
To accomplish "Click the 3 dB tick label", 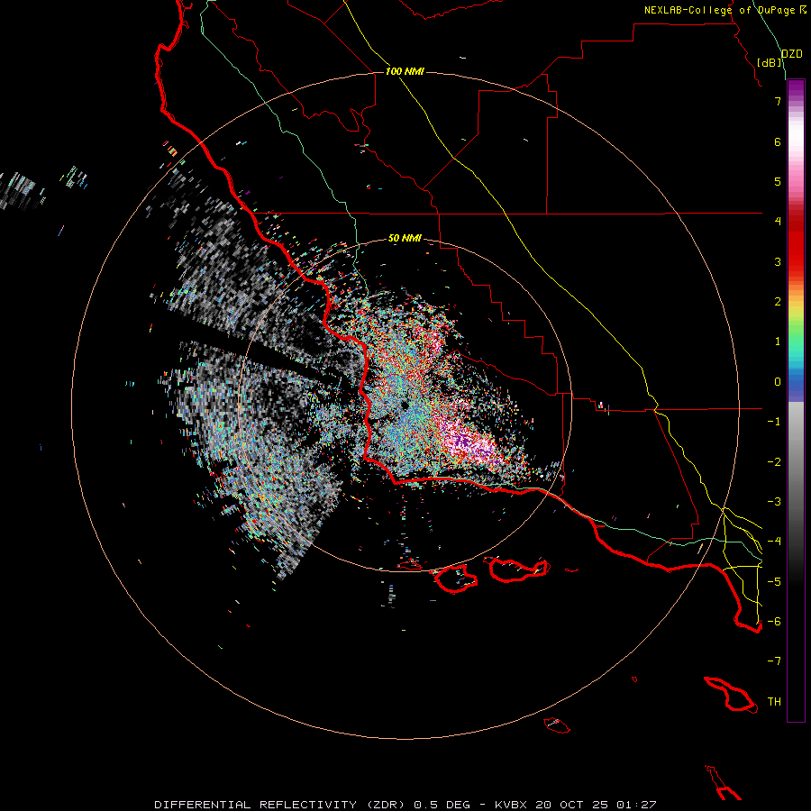I will [x=778, y=261].
